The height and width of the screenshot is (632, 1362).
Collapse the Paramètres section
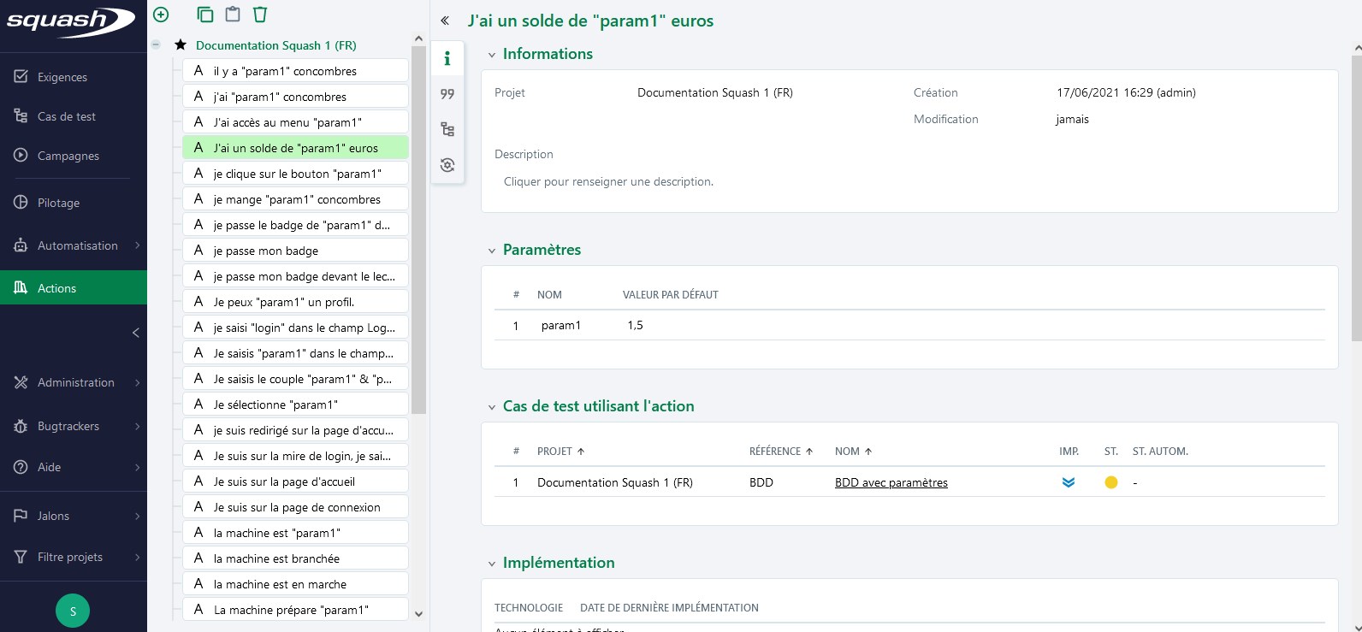[x=492, y=251]
